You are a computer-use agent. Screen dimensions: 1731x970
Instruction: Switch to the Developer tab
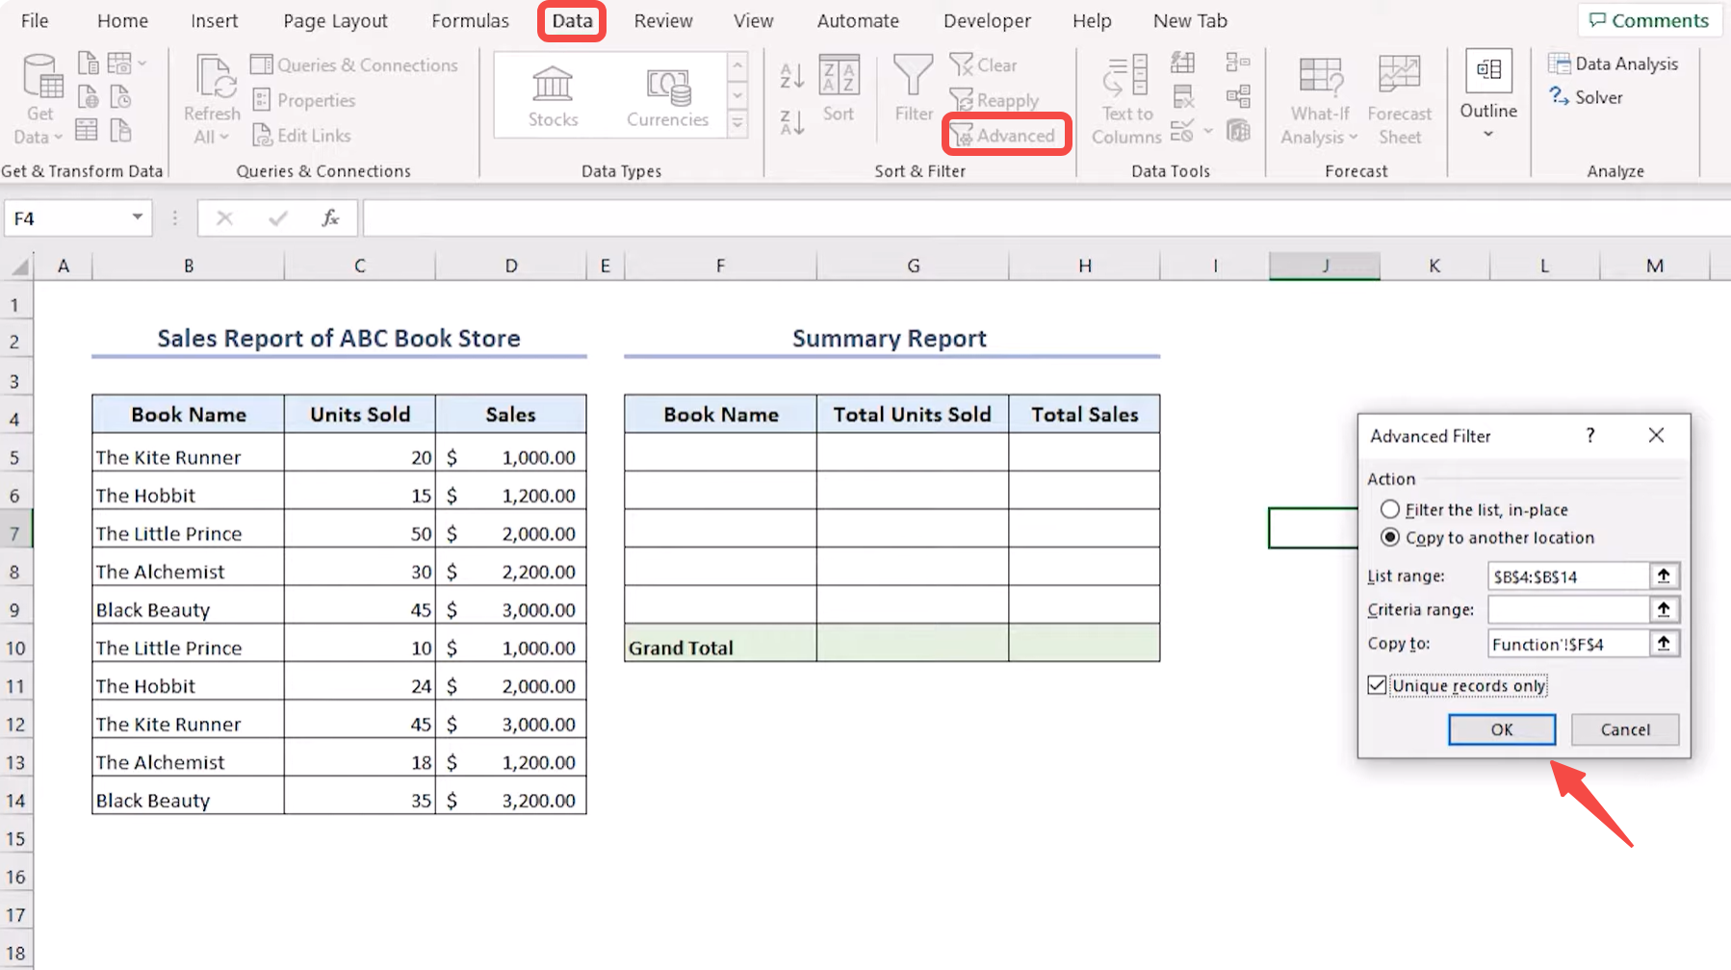[987, 20]
